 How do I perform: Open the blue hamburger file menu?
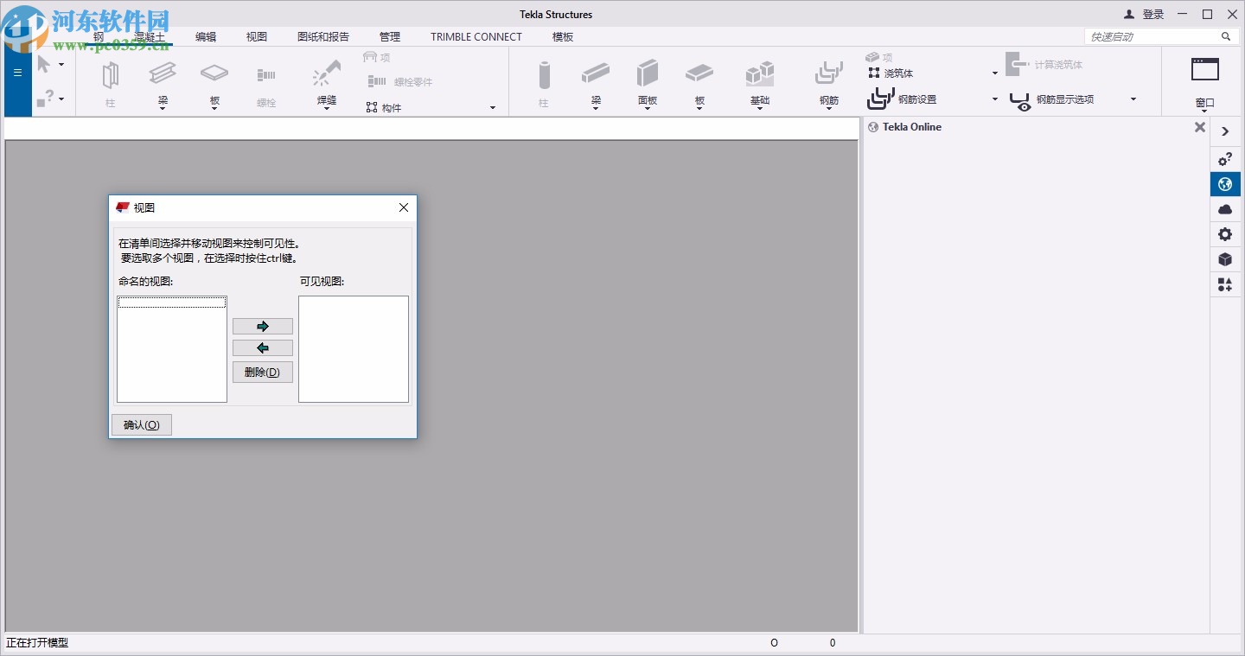[x=17, y=73]
